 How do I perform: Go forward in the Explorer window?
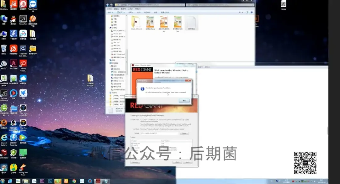pyautogui.click(x=111, y=5)
